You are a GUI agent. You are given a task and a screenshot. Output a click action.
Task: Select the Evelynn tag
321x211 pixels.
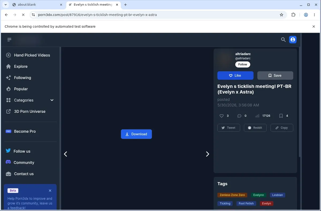[x=258, y=195]
